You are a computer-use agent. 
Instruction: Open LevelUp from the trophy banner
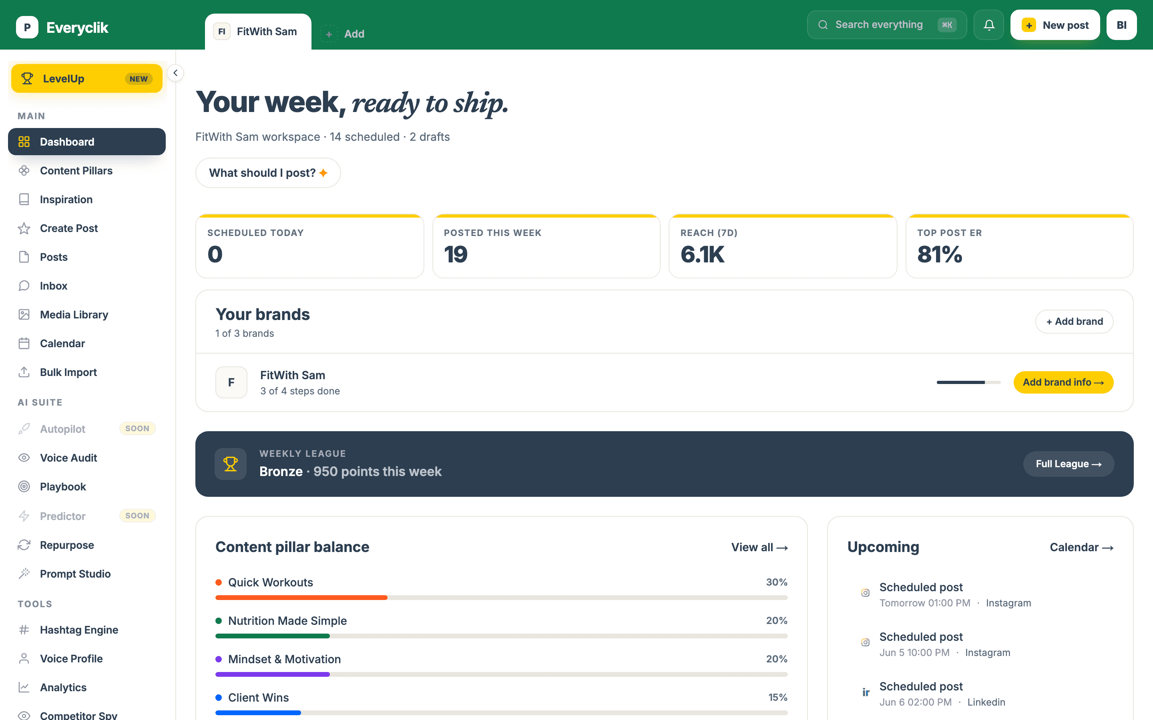[87, 78]
